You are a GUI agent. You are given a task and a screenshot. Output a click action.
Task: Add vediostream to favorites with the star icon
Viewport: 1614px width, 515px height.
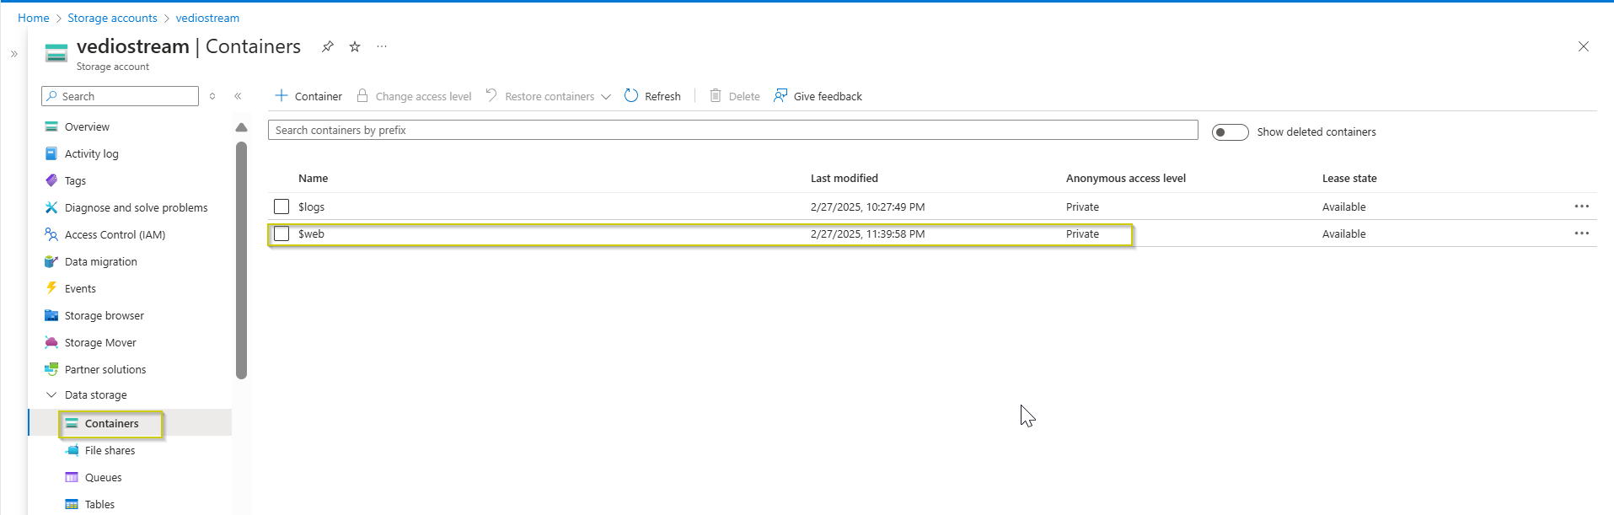(x=355, y=46)
